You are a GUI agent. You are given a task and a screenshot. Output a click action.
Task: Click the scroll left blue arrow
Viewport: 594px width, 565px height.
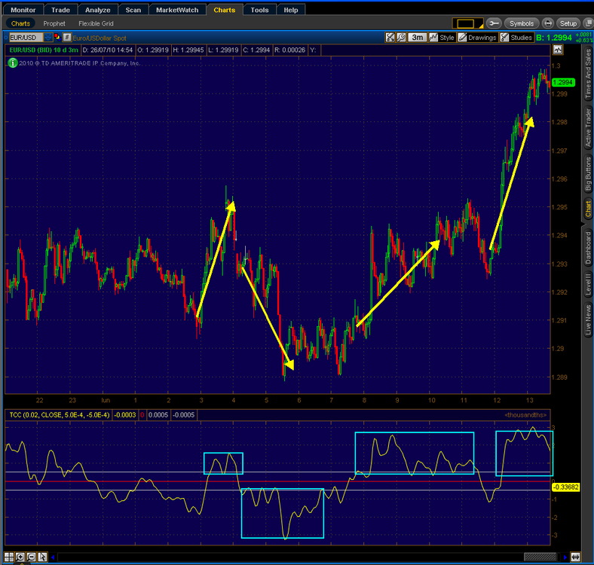click(53, 557)
